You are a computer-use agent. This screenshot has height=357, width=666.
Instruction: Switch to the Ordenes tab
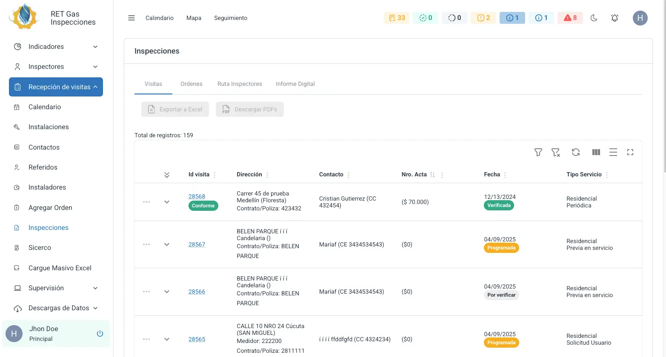[192, 84]
